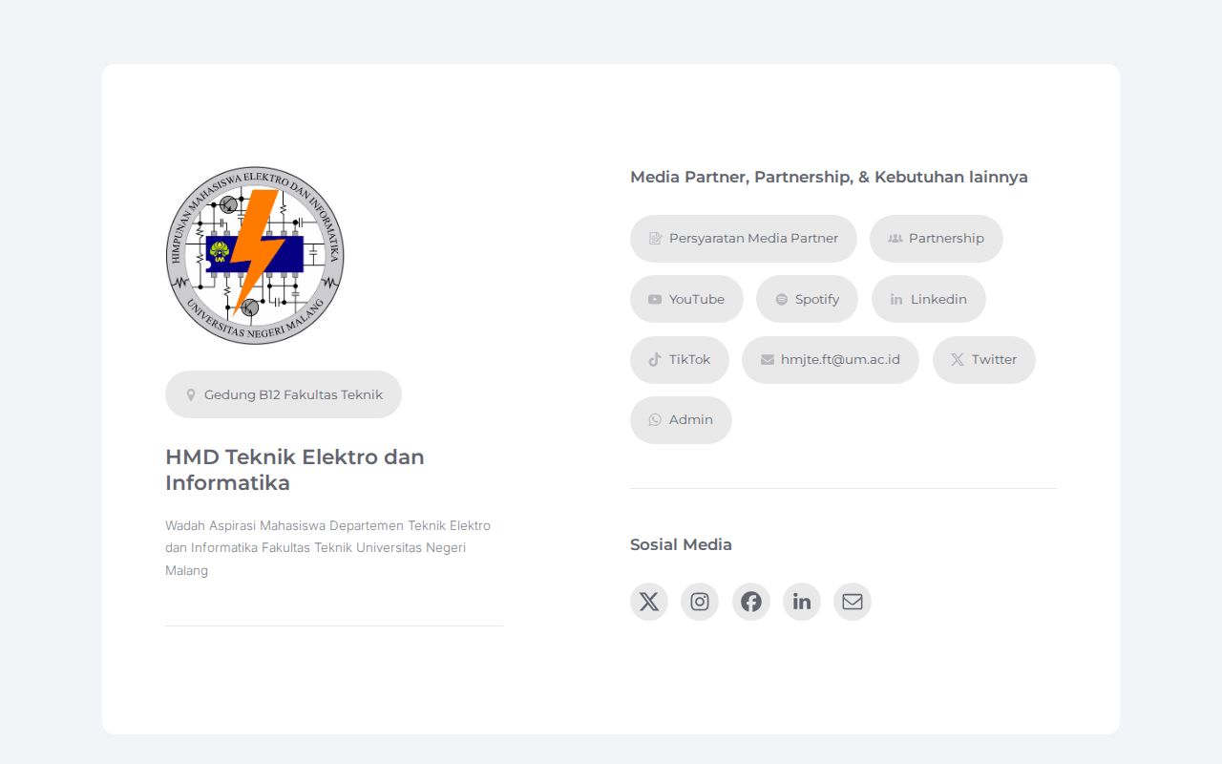
Task: Open the Instagram social media icon
Action: pos(700,602)
